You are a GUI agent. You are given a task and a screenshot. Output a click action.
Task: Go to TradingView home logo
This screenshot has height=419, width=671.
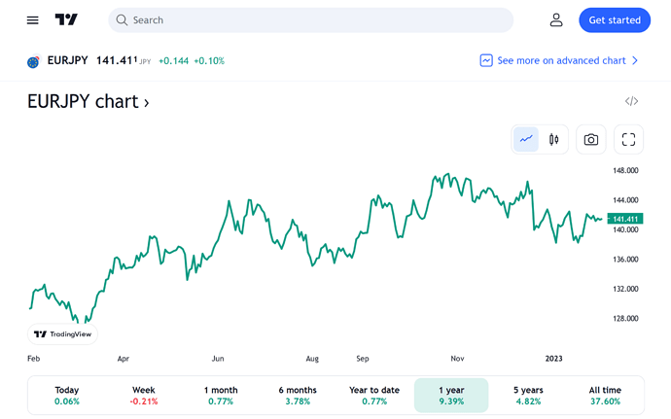pos(66,19)
